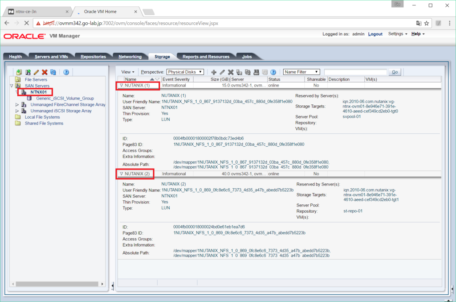Select Local File Systems in tree
This screenshot has width=456, height=302.
tap(42, 117)
